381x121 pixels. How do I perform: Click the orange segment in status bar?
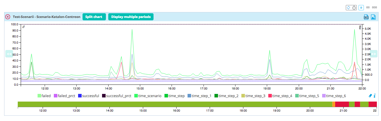pyautogui.click(x=334, y=104)
